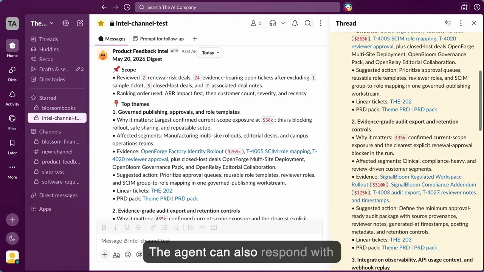Start a huddle with headphones icon

click(x=273, y=23)
